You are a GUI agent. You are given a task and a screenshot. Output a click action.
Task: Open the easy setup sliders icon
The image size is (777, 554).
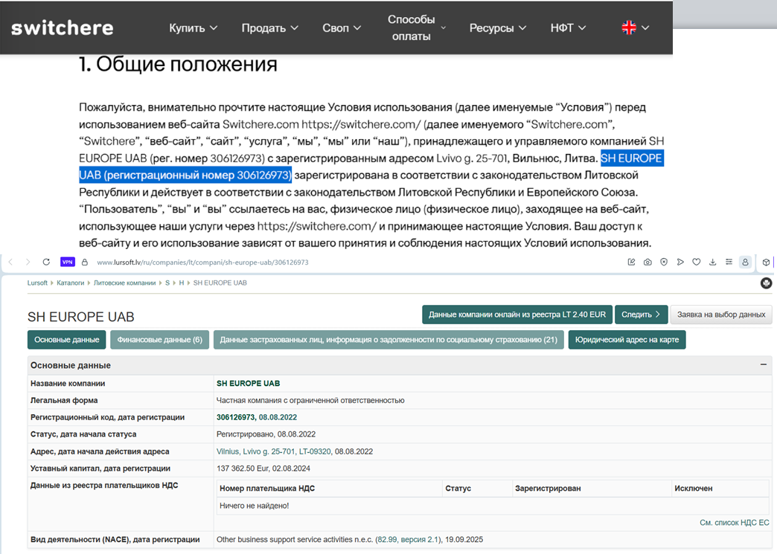(x=729, y=262)
